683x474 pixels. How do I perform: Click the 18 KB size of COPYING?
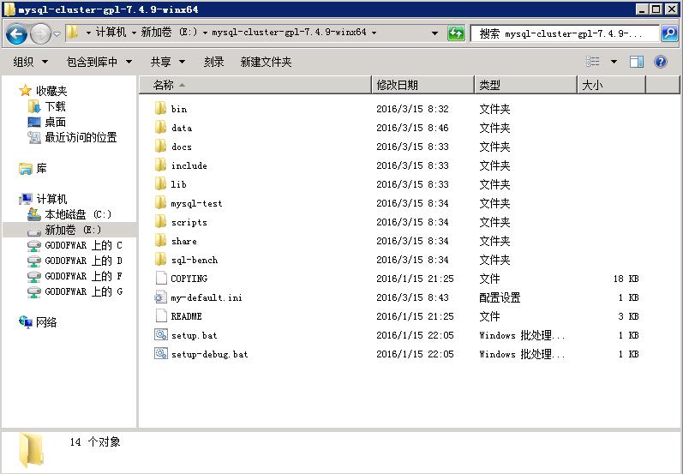[626, 279]
